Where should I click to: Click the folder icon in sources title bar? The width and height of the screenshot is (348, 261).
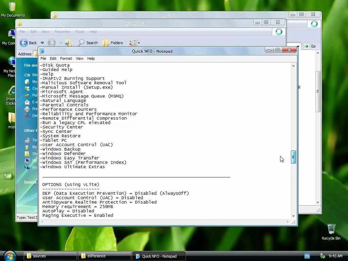pos(55,15)
